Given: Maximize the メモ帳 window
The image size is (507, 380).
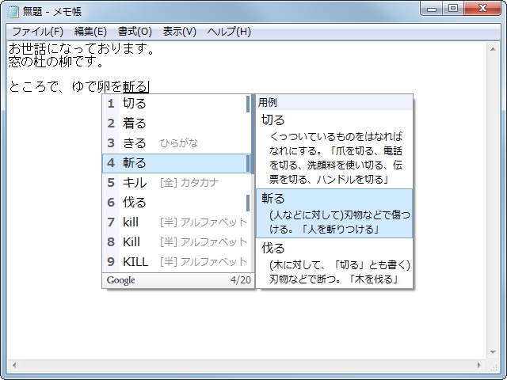Looking at the screenshot, I should 453,9.
